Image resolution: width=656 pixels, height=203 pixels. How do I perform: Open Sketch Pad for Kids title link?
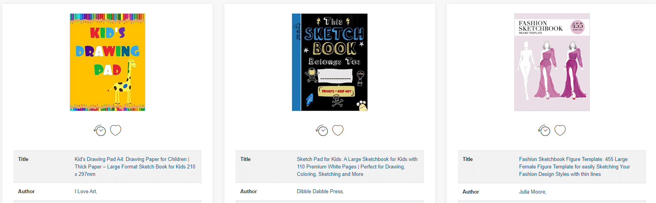357,166
